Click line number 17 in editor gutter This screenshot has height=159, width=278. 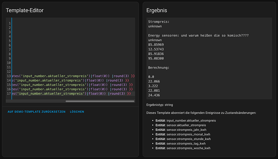tap(9, 94)
